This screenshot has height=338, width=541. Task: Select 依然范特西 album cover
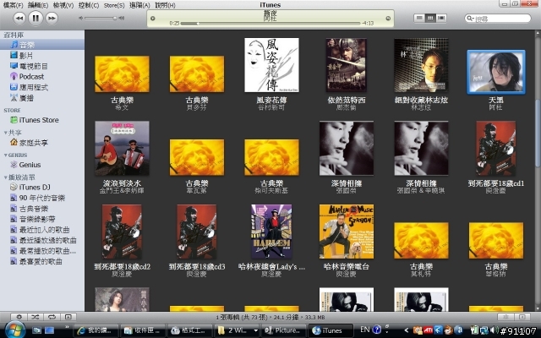346,65
